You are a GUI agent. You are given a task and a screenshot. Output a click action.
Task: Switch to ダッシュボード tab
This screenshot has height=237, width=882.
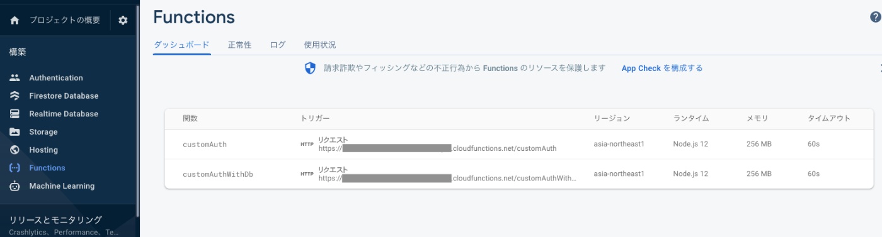(181, 45)
